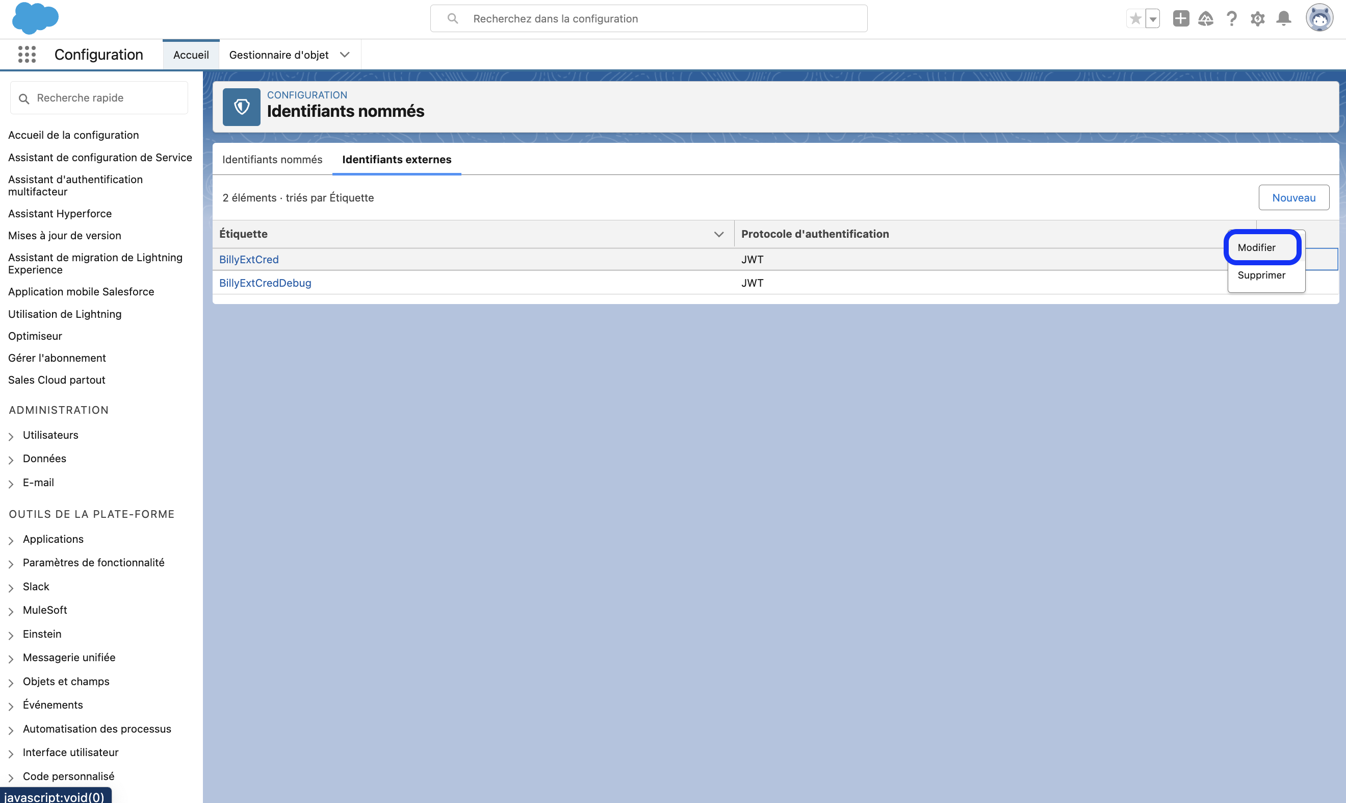Open Assistant d'authentification multifacteur
The height and width of the screenshot is (803, 1346).
[x=75, y=185]
